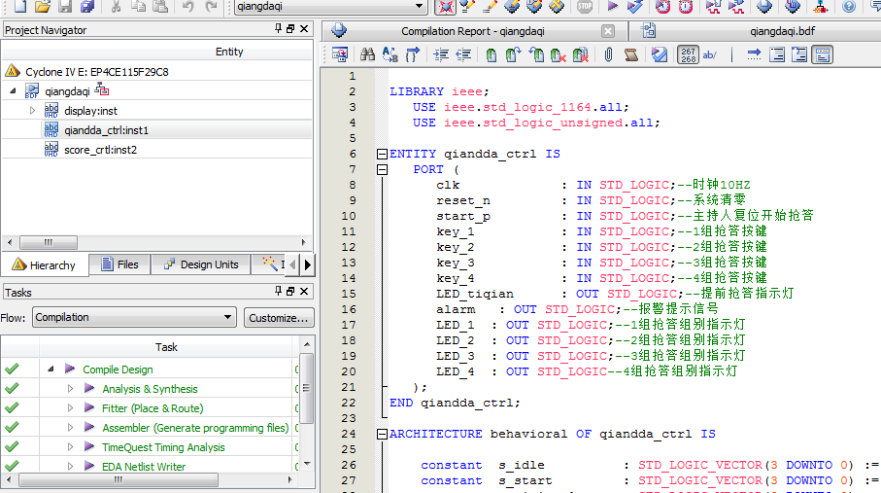Open the qiangdaqi project dropdown in toolbar
Screen dimensions: 881x493
click(420, 7)
